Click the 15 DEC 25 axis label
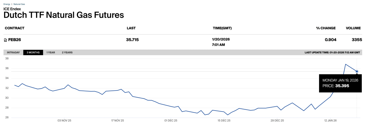This screenshot has height=124, width=366. pyautogui.click(x=224, y=121)
